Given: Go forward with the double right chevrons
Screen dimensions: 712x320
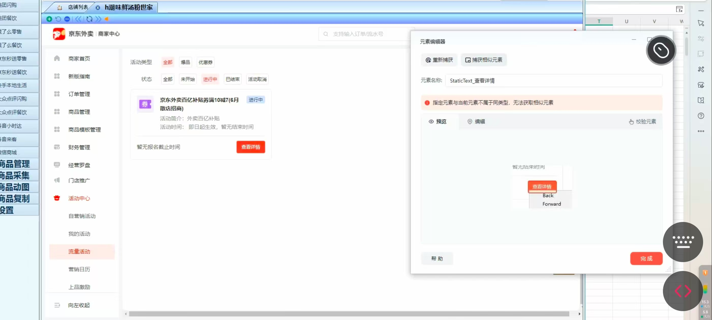Looking at the screenshot, I should coord(98,19).
